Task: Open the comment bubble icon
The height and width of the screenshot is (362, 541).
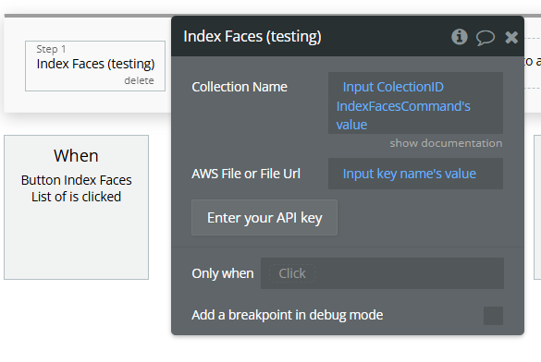Action: (486, 37)
